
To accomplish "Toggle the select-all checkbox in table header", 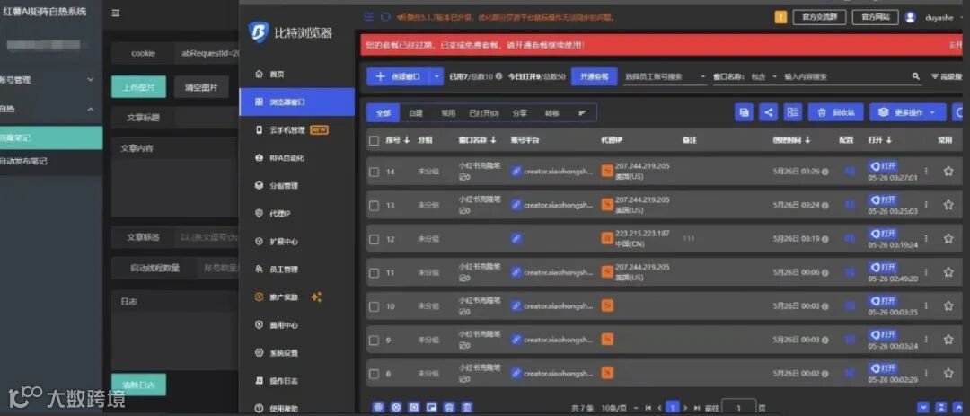I will click(374, 140).
